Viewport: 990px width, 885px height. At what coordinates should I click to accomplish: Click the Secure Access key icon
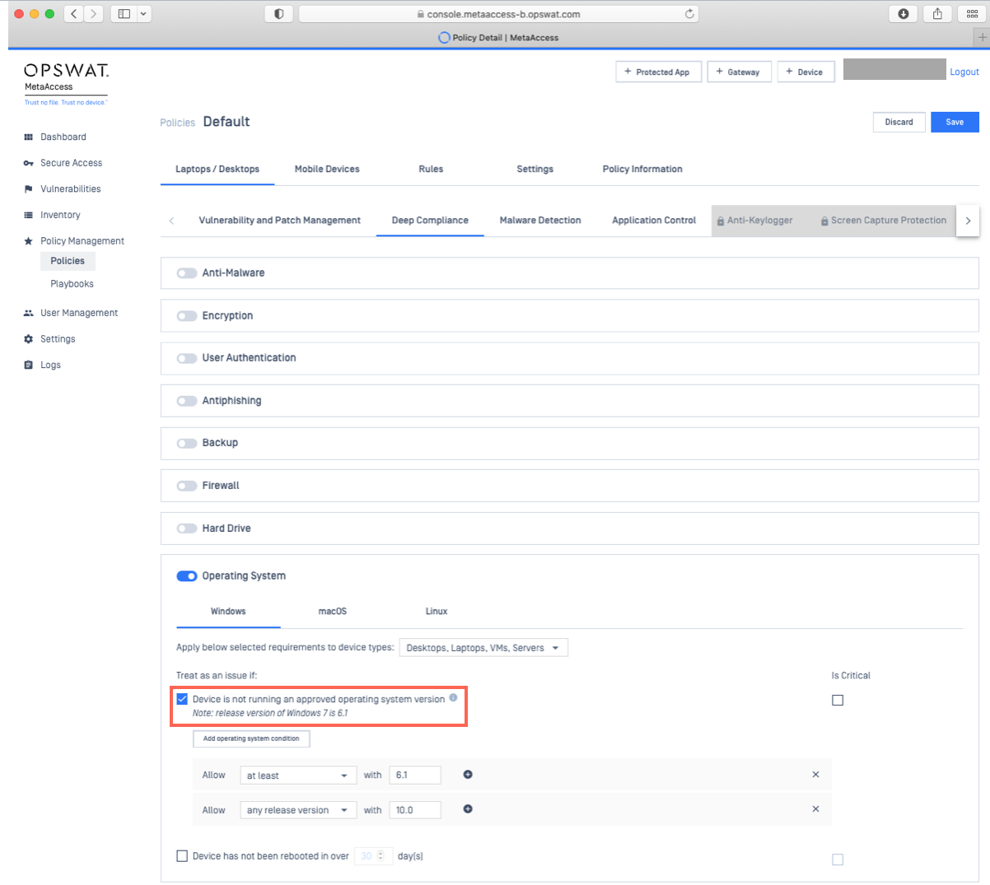pyautogui.click(x=28, y=163)
